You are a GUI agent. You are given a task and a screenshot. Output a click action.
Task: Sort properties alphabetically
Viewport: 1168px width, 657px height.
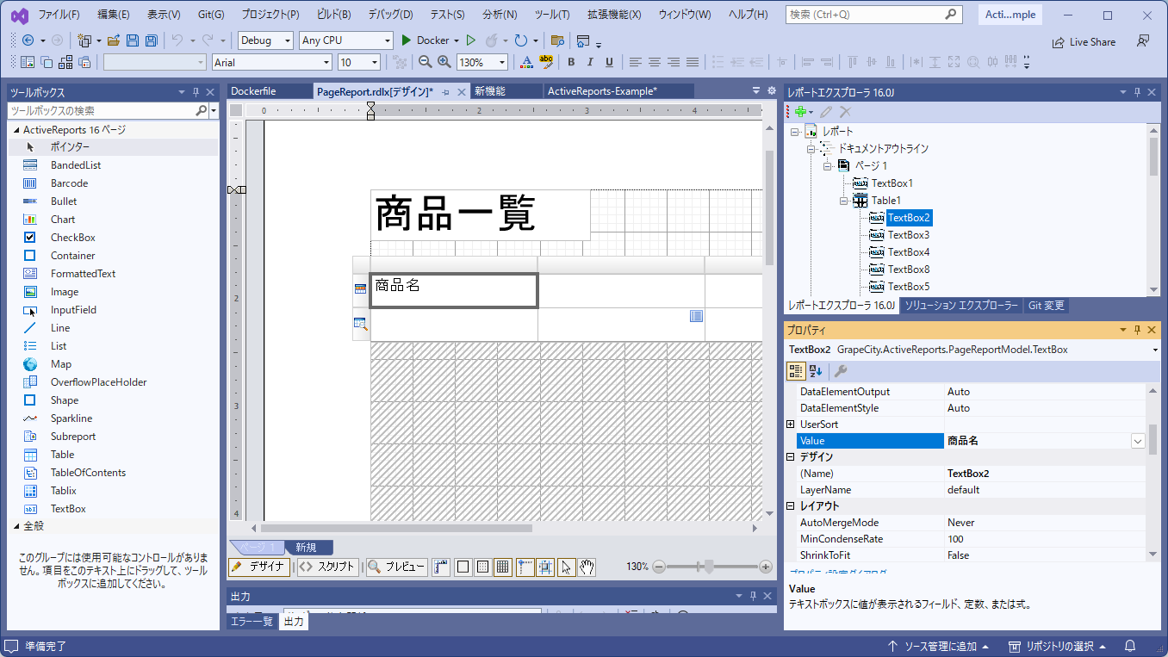point(816,371)
